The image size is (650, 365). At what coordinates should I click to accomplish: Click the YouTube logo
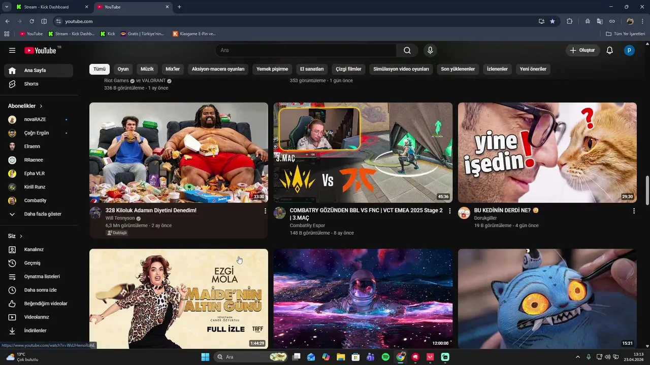point(40,50)
